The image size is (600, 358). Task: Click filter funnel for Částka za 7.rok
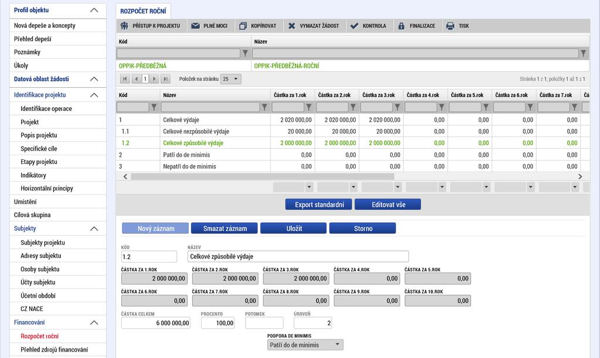(574, 107)
